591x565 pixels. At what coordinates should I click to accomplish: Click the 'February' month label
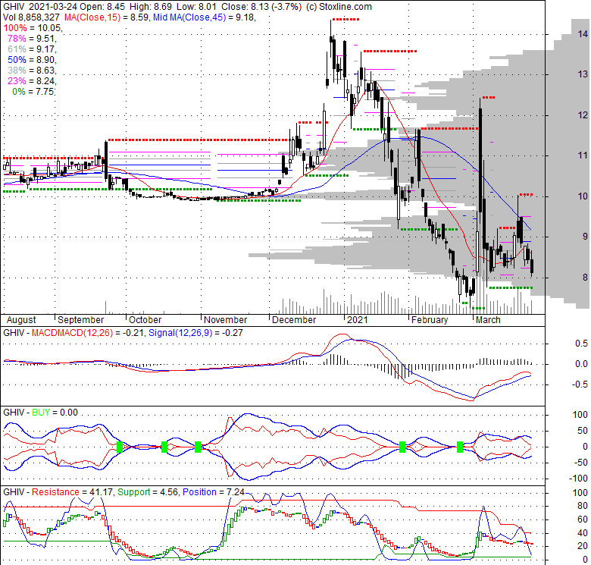click(x=430, y=320)
